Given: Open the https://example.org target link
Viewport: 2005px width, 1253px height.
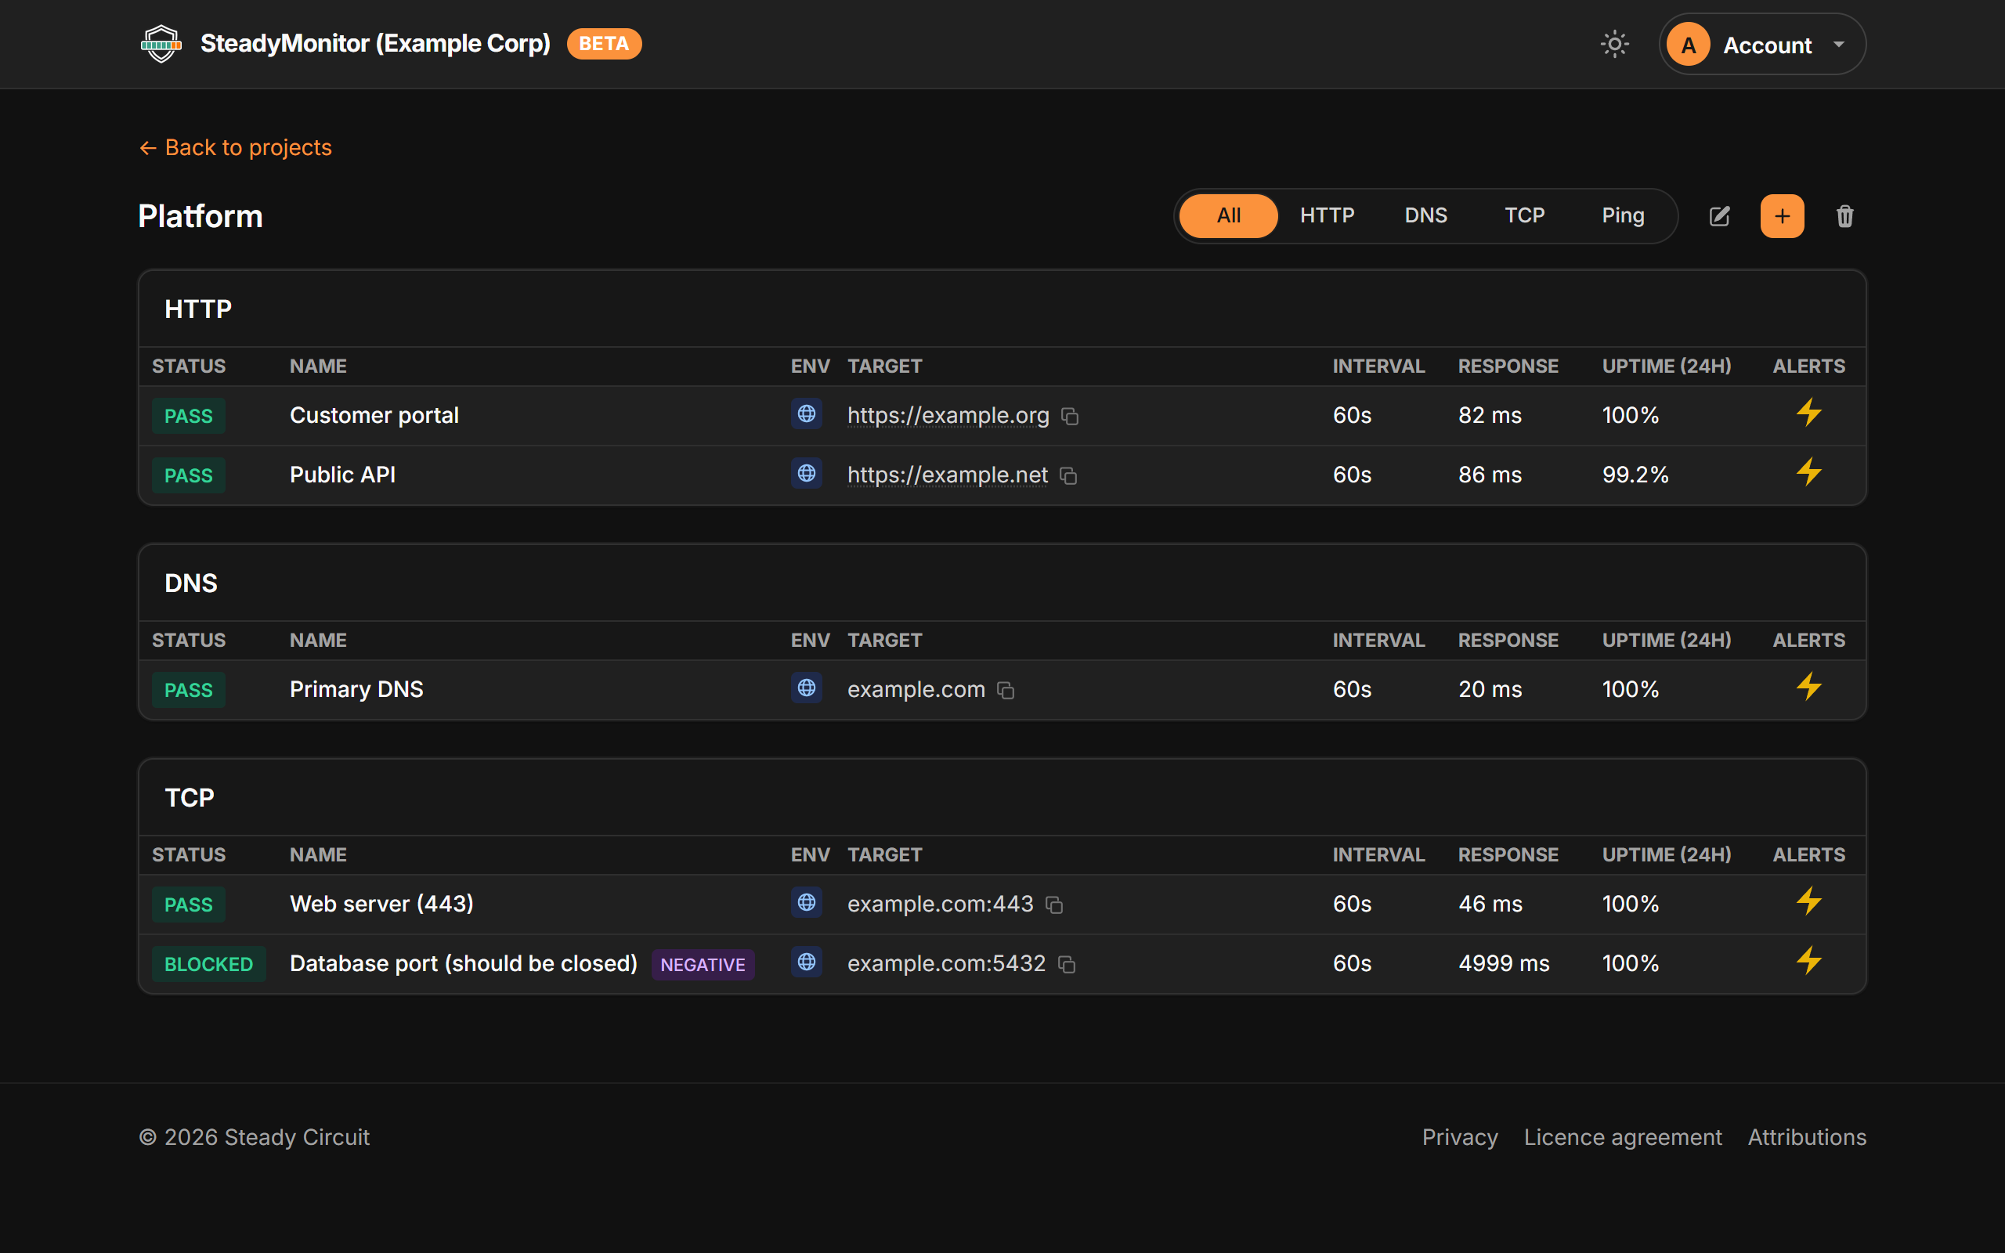Looking at the screenshot, I should [x=948, y=415].
